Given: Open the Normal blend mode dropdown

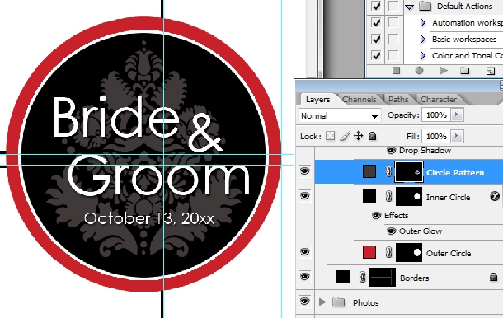Looking at the screenshot, I should point(340,115).
